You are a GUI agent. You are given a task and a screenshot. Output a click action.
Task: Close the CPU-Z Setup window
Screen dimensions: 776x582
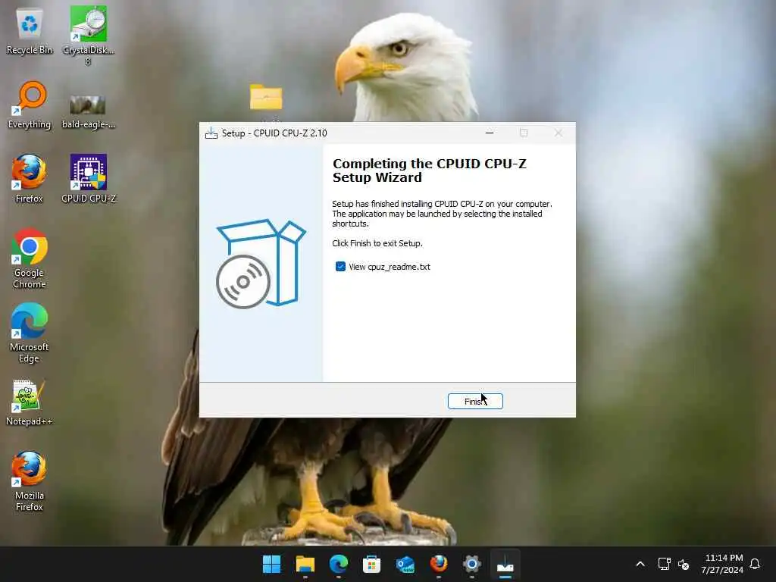[559, 133]
